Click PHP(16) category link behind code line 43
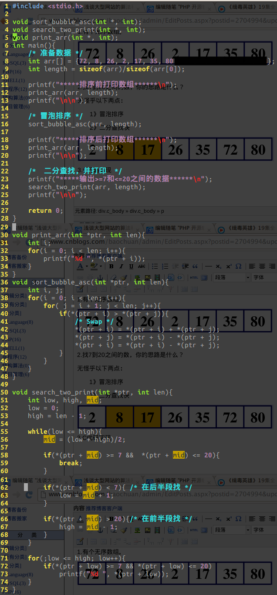 (x=12, y=339)
